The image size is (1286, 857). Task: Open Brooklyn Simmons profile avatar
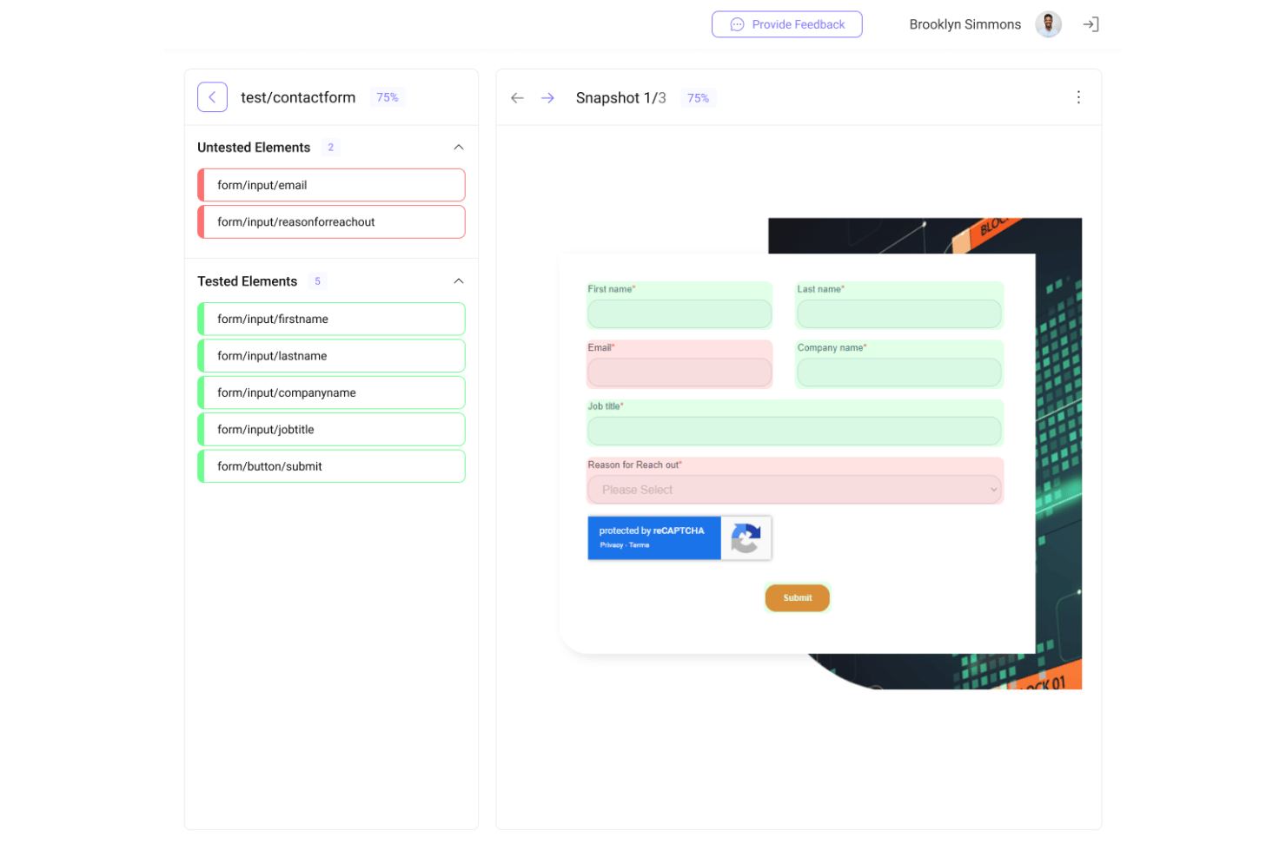[1048, 24]
